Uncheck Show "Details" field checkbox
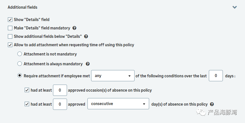The width and height of the screenshot is (245, 123). [10, 20]
